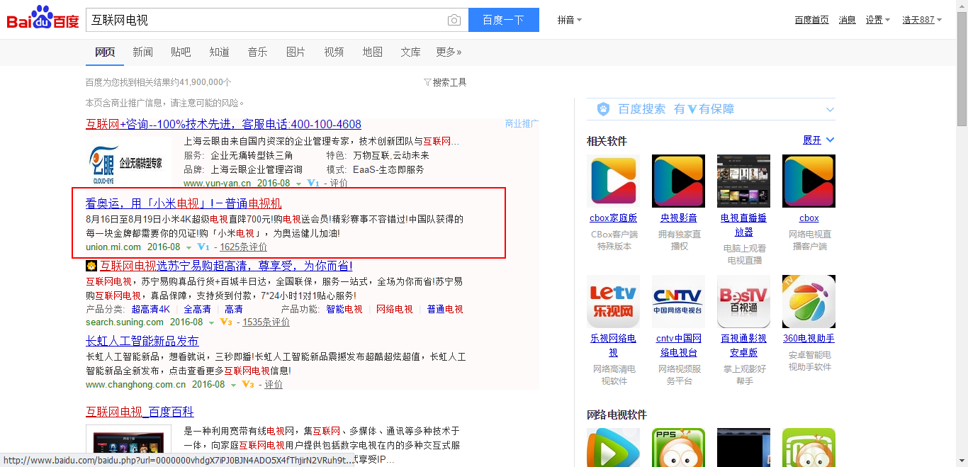Click the 商业推广 label link
The height and width of the screenshot is (467, 968).
(522, 123)
